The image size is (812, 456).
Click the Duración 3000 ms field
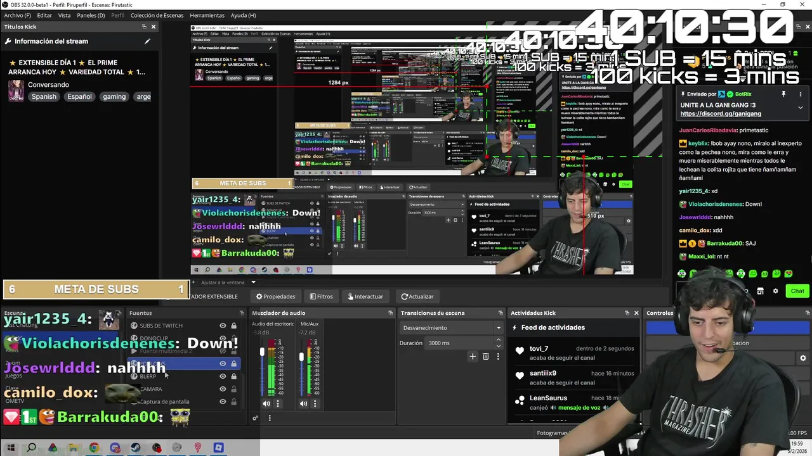pyautogui.click(x=459, y=343)
